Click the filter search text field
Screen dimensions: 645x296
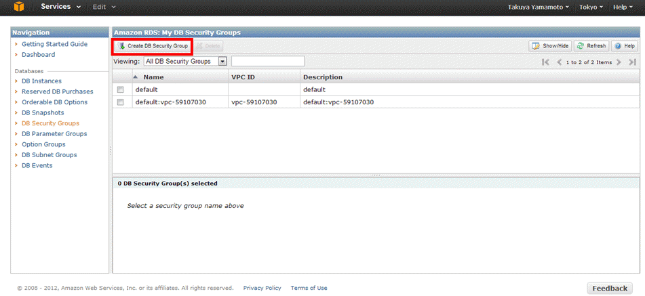click(268, 61)
